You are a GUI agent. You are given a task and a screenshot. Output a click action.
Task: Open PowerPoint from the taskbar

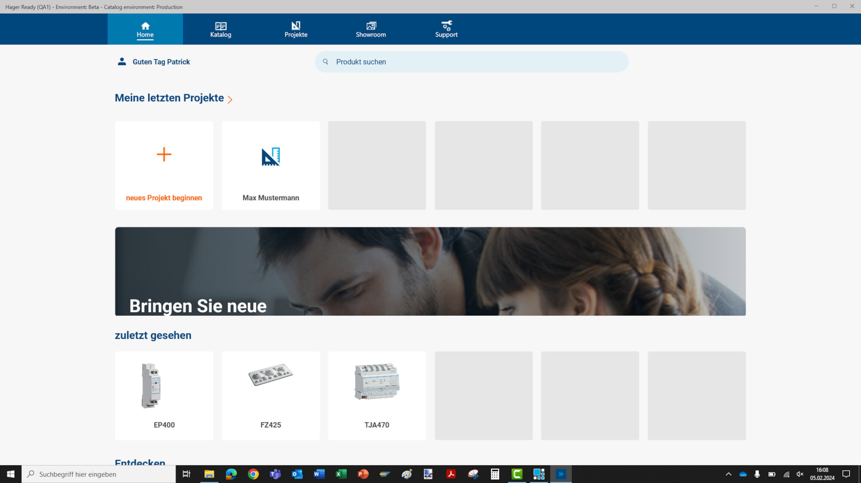coord(363,474)
